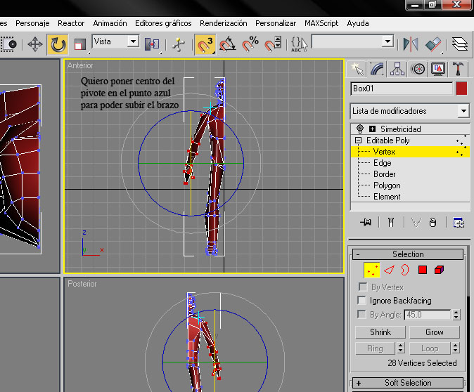Click the Grow button
This screenshot has width=474, height=392.
point(435,332)
